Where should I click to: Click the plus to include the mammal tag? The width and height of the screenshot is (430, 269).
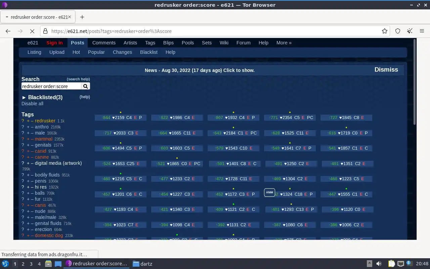click(28, 139)
